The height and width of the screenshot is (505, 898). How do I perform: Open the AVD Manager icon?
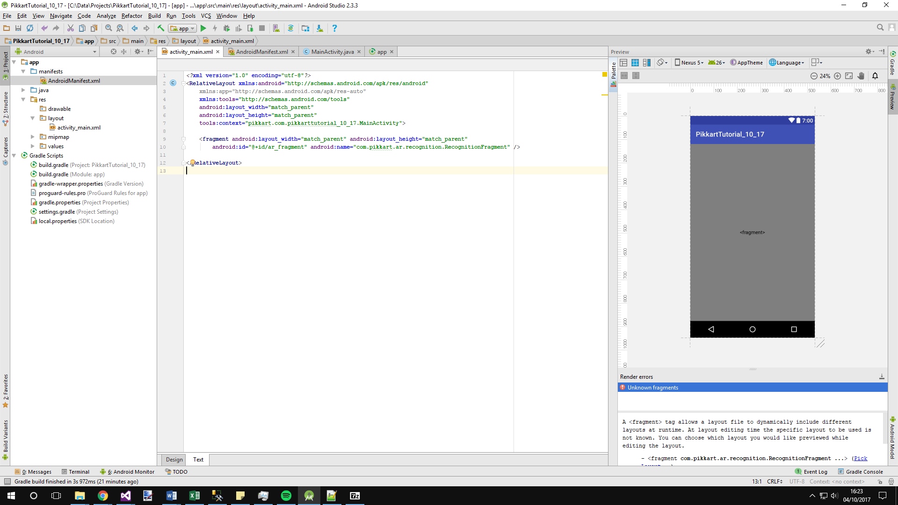276,29
